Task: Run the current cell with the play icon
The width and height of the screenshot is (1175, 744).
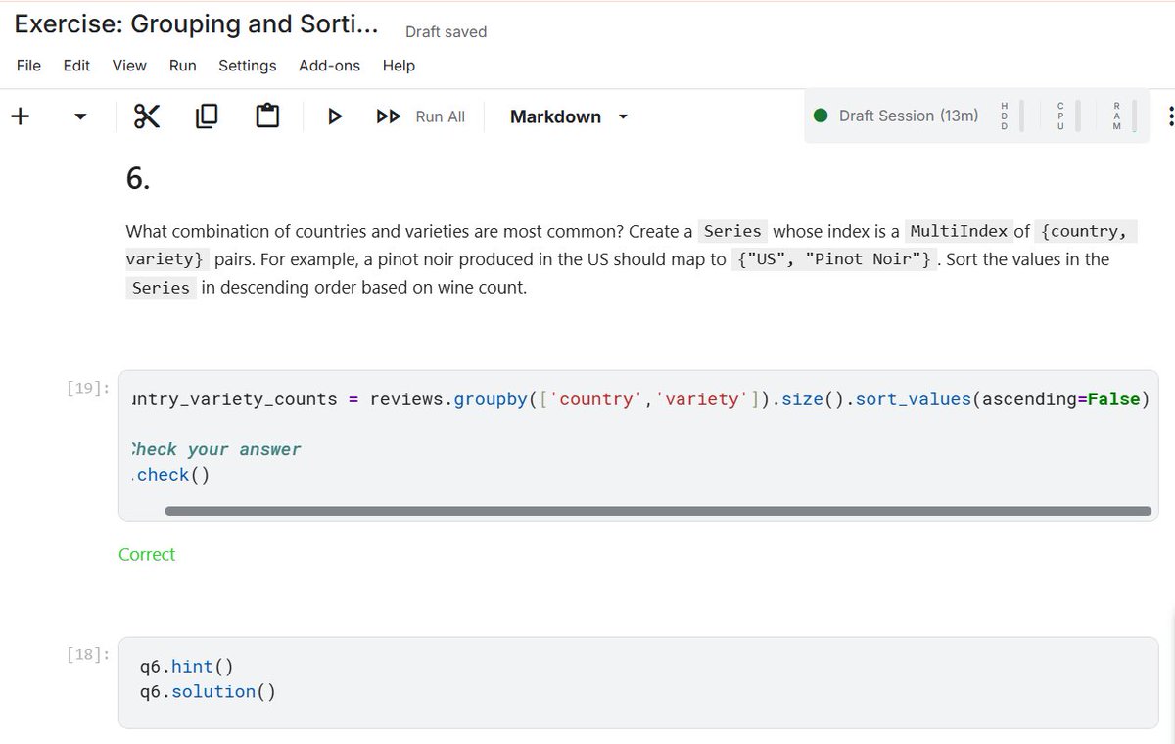Action: point(335,116)
